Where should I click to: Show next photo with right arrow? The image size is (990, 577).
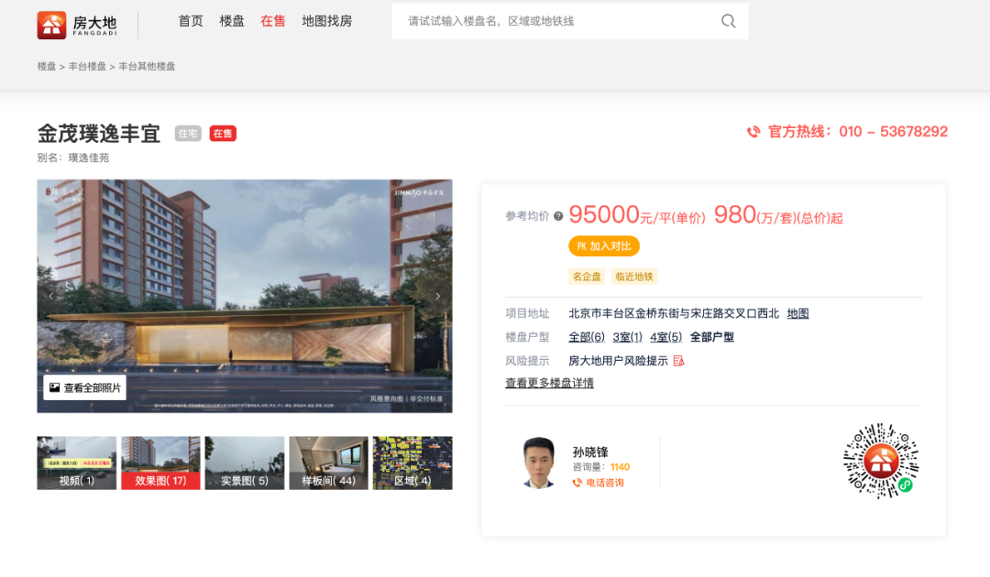tap(437, 296)
